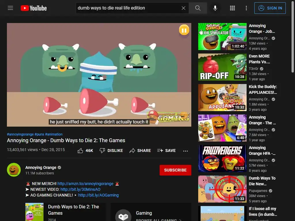Open the #puns hashtag link

tap(39, 134)
